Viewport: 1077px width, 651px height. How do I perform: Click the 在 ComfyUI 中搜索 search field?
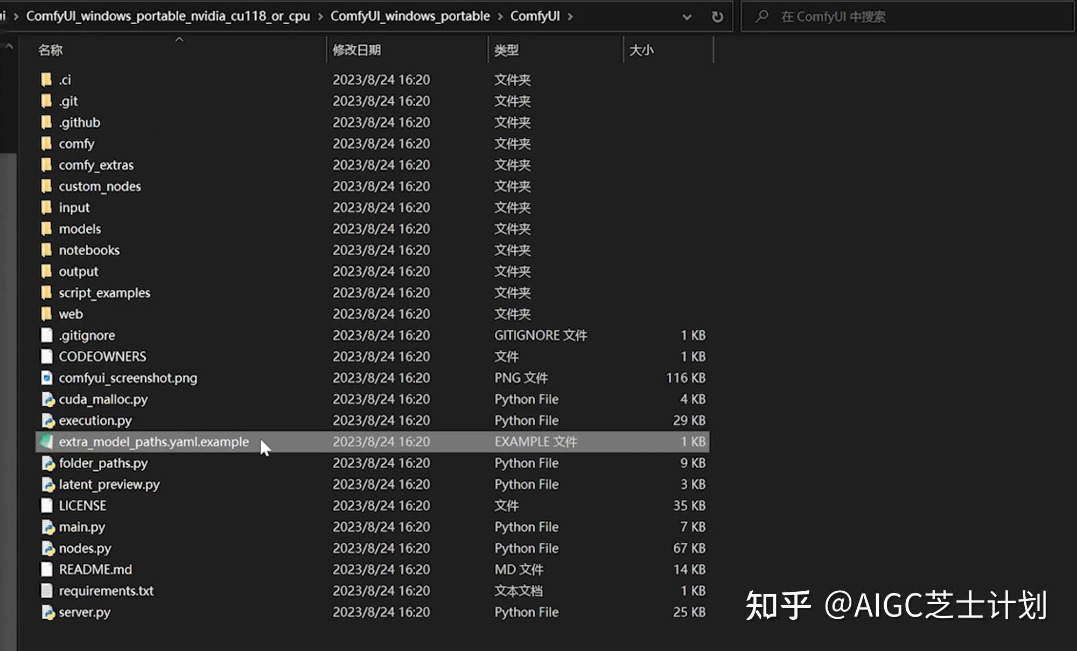907,17
